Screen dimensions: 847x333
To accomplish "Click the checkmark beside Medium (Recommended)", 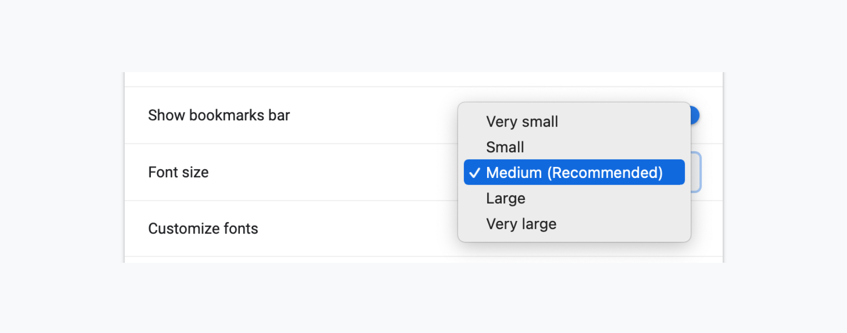I will [474, 173].
